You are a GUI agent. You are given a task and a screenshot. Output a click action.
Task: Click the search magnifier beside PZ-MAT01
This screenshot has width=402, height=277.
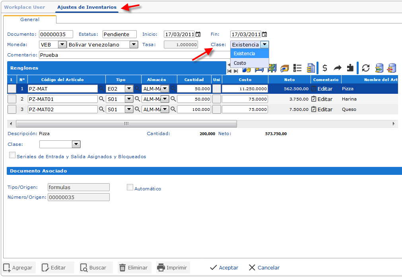tap(101, 99)
